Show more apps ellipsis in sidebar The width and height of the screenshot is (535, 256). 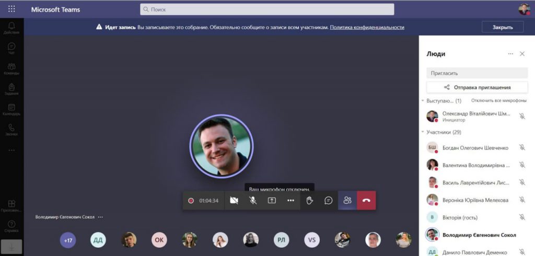pyautogui.click(x=11, y=150)
